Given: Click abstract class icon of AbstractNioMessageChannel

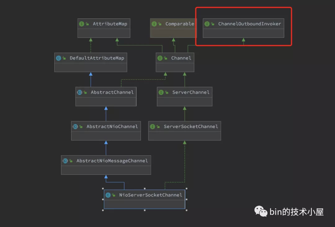Looking at the screenshot, I should (65, 161).
